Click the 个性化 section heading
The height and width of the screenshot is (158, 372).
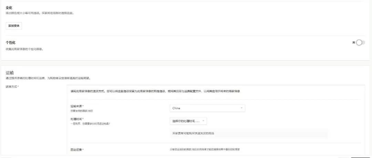click(x=10, y=43)
